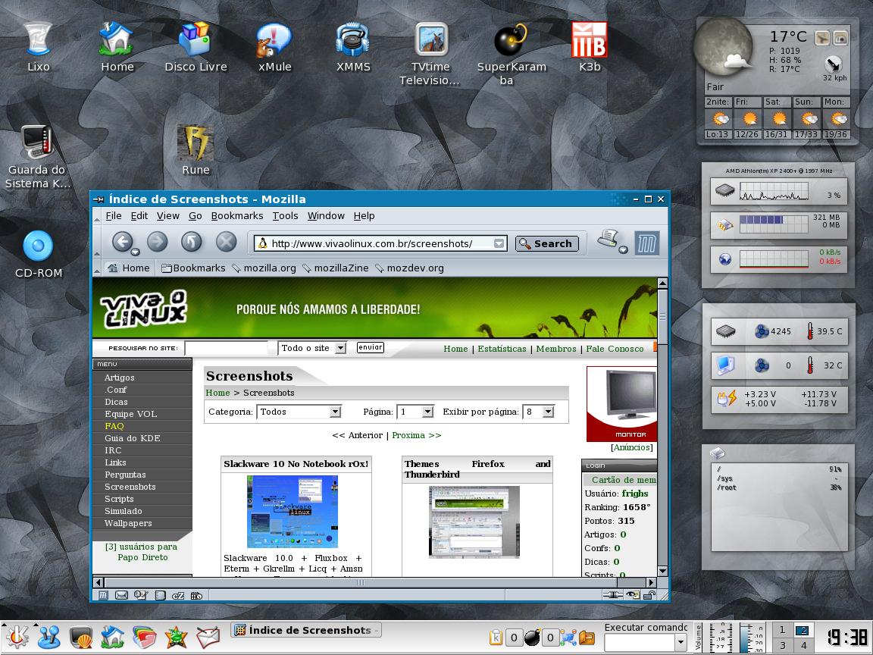The width and height of the screenshot is (873, 655).
Task: Open the Exibir por página dropdown
Action: [x=548, y=412]
